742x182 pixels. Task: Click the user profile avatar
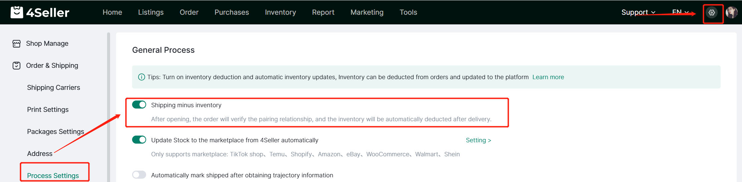[x=731, y=13]
